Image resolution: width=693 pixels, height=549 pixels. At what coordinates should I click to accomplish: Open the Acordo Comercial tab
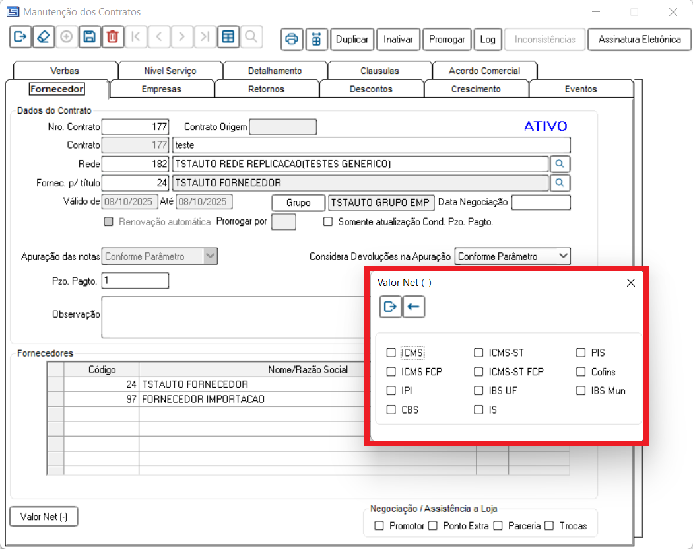click(x=484, y=71)
